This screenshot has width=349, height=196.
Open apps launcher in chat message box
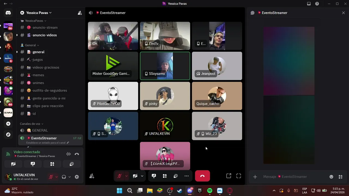[341, 177]
